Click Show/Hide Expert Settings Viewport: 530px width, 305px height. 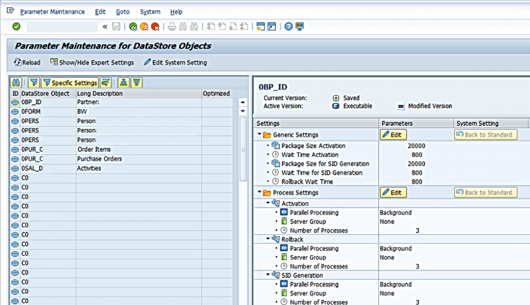92,63
